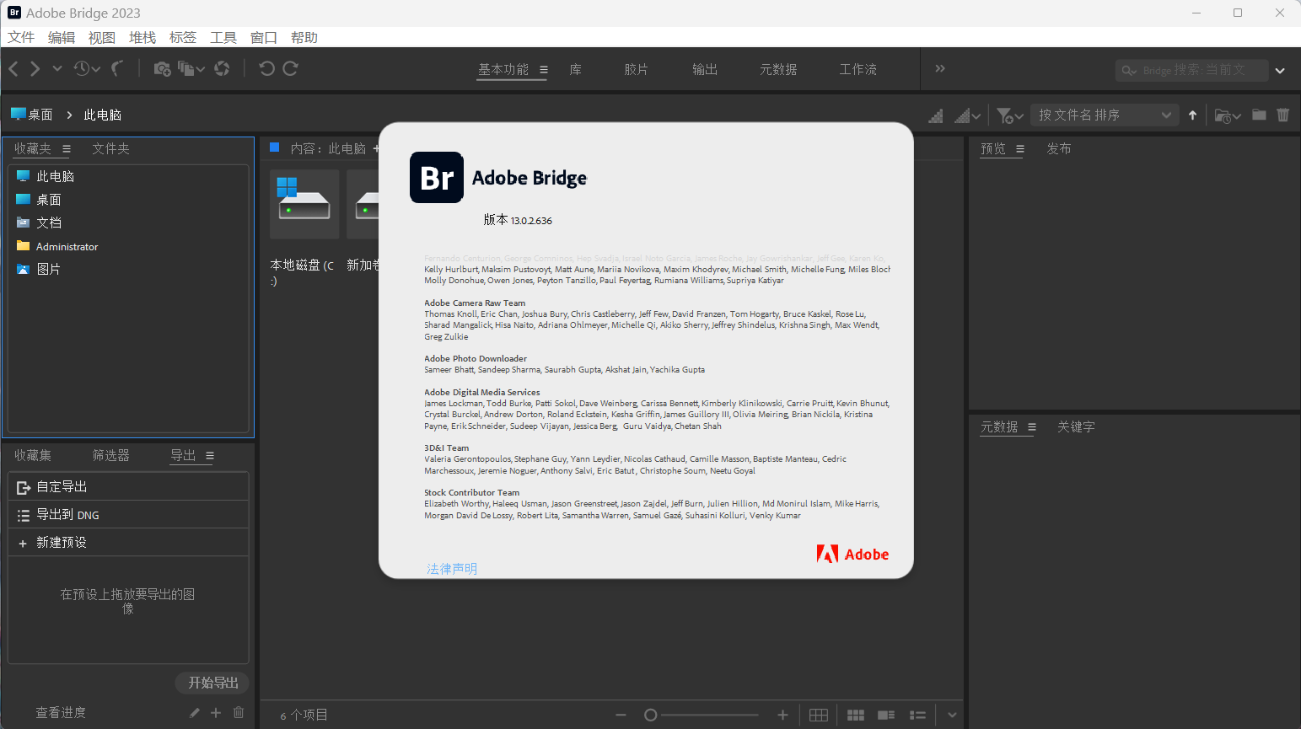Screen dimensions: 1301x729
Task: Increase thumbnail size plus button
Action: coord(782,715)
